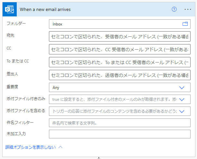Open the 添付ファイル付きのみ dropdown field
The height and width of the screenshot is (159, 197).
[113, 100]
